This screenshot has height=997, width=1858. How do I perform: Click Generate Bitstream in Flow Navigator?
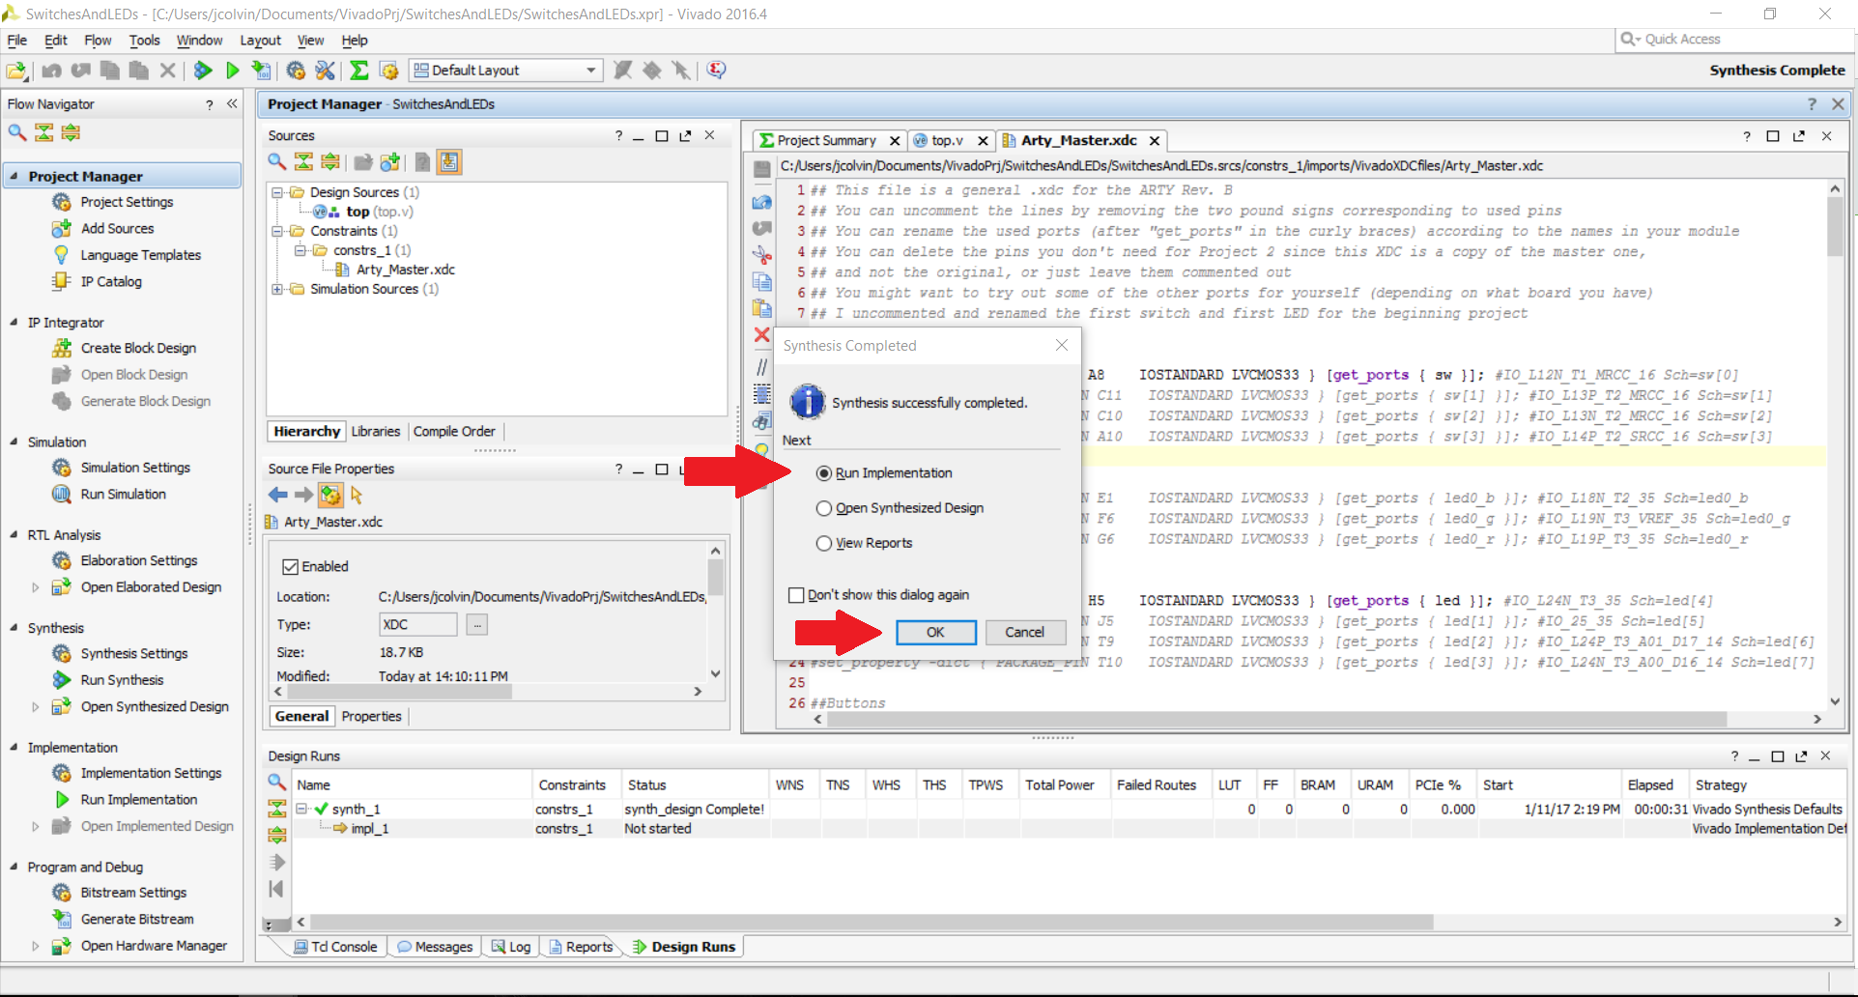(137, 920)
